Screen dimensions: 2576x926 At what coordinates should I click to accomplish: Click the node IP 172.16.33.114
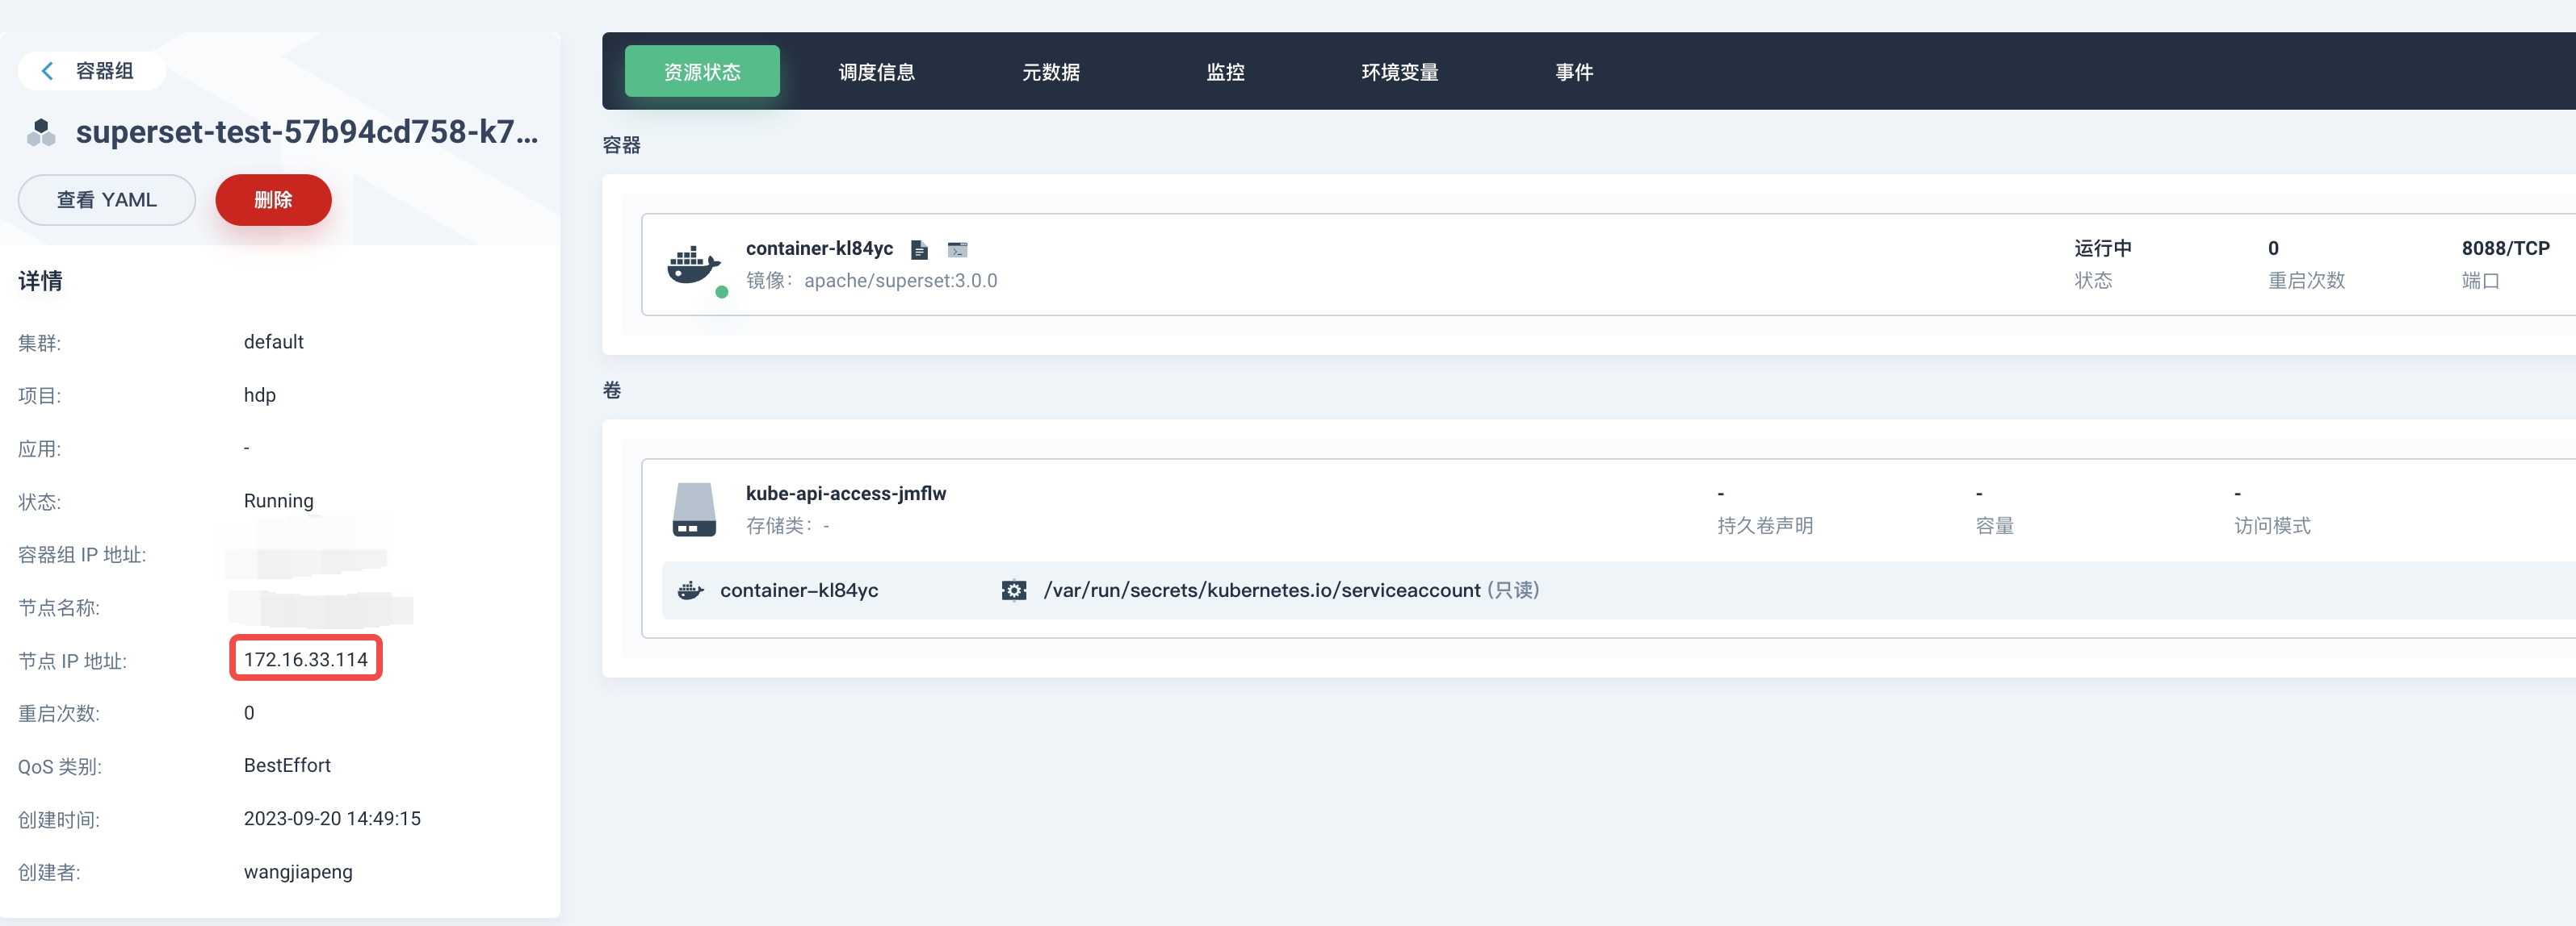coord(306,659)
